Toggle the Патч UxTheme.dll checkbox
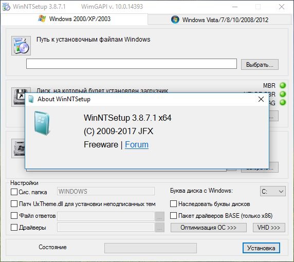Screen dimensions: 294x262 (x=14, y=204)
